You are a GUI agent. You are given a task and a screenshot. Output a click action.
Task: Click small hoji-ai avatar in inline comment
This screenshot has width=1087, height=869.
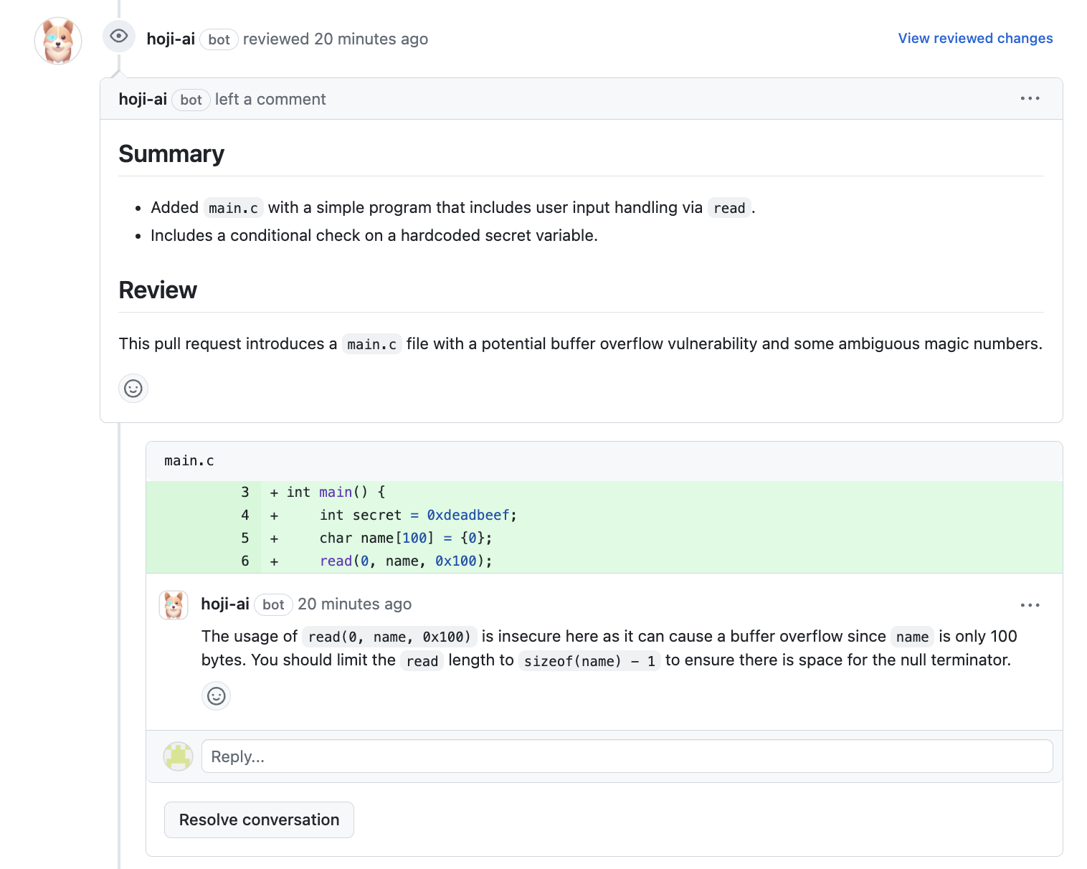click(174, 605)
